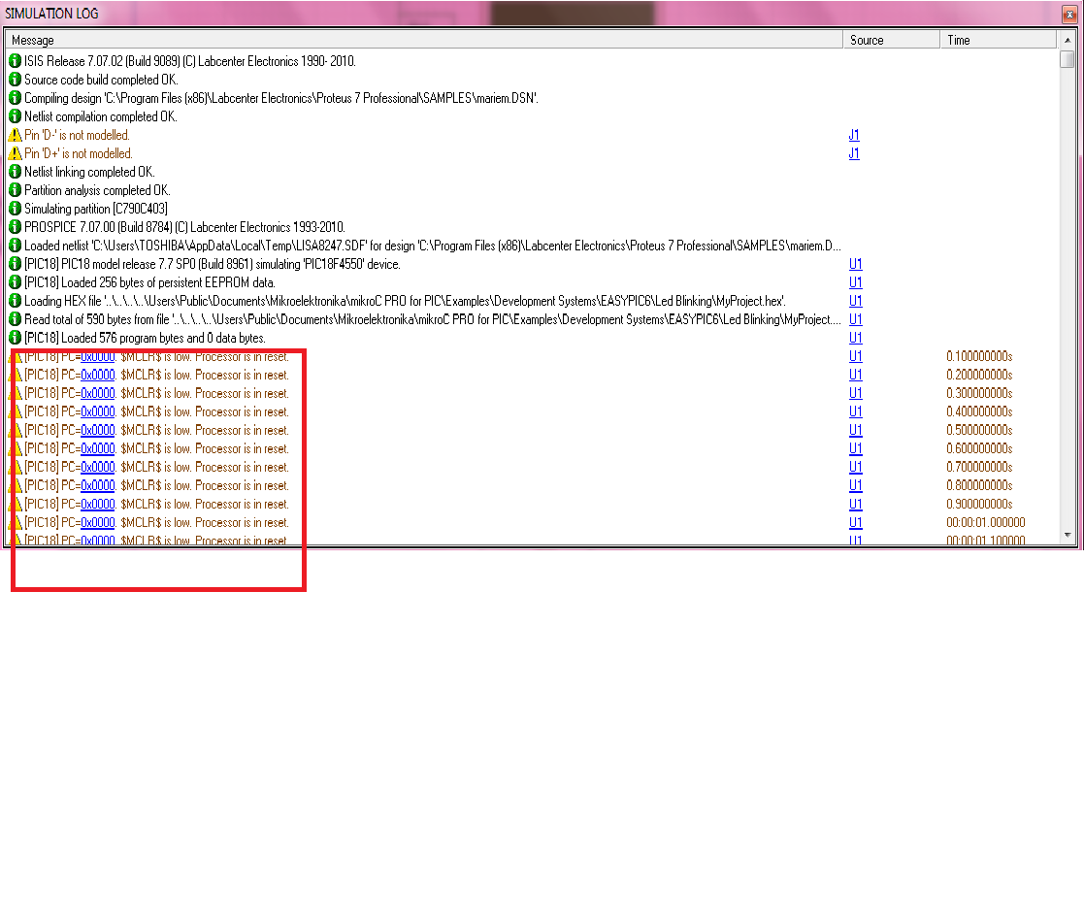Select 'Source code build completed OK.' text
The width and height of the screenshot is (1084, 920).
(101, 81)
